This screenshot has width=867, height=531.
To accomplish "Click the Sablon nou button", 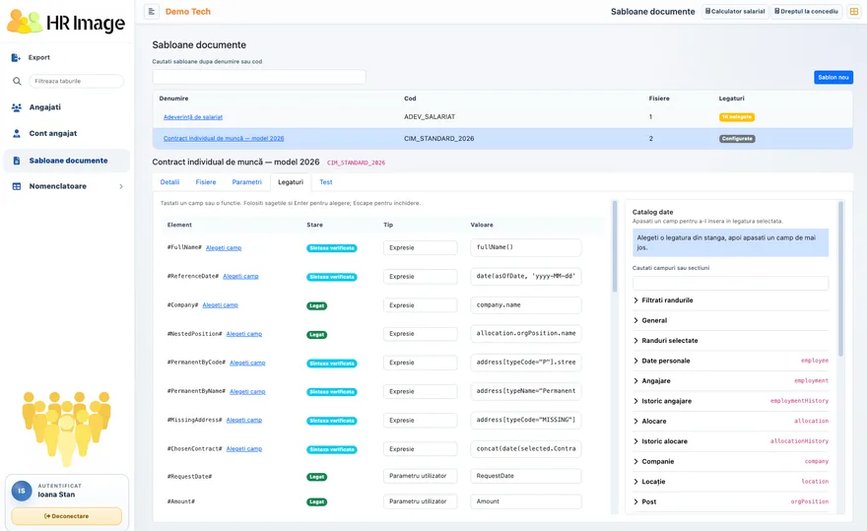I will (x=834, y=78).
